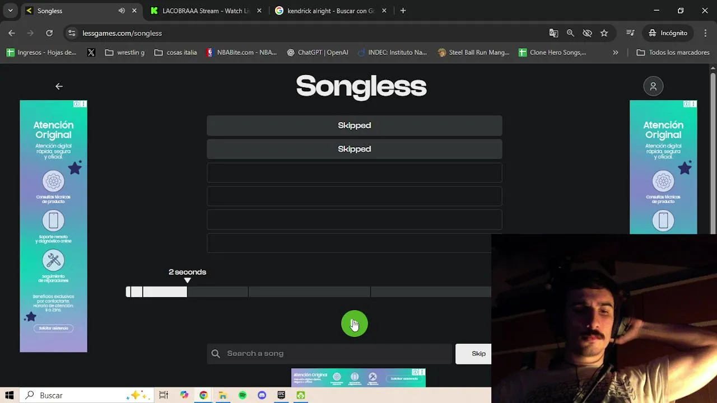Viewport: 717px width, 403px height.
Task: Open the Clone Hero Songs bookmark
Action: 552,53
